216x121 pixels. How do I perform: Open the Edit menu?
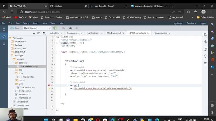pyautogui.click(x=10, y=23)
